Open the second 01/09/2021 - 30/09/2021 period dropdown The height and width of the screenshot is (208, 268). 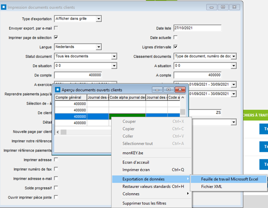[233, 94]
